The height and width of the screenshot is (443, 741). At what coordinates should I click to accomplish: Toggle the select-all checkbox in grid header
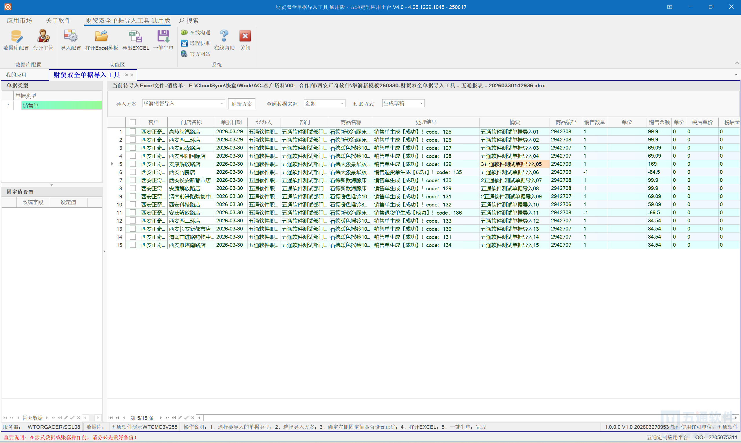coord(133,122)
